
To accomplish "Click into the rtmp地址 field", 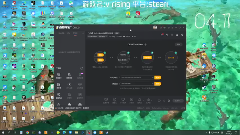I will coord(137,77).
